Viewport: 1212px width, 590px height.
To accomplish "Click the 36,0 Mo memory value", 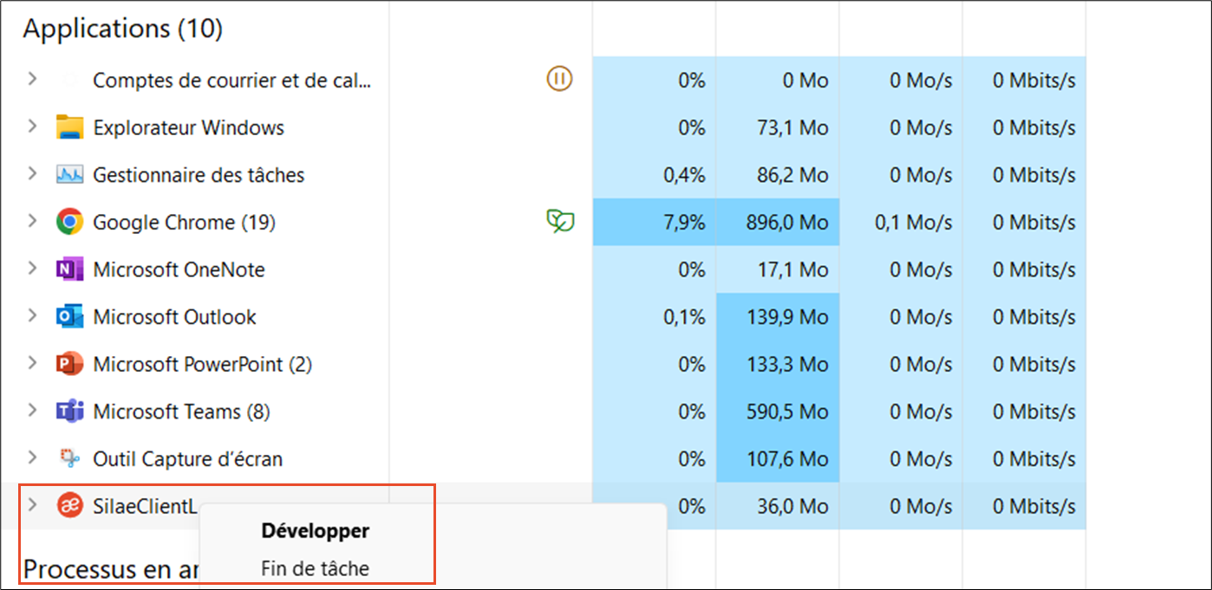I will tap(792, 506).
